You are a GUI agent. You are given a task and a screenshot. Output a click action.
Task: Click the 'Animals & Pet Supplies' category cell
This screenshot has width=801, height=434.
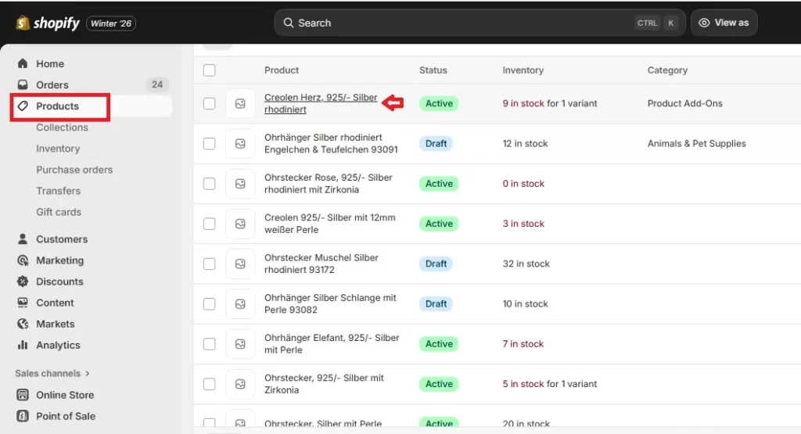pos(697,143)
